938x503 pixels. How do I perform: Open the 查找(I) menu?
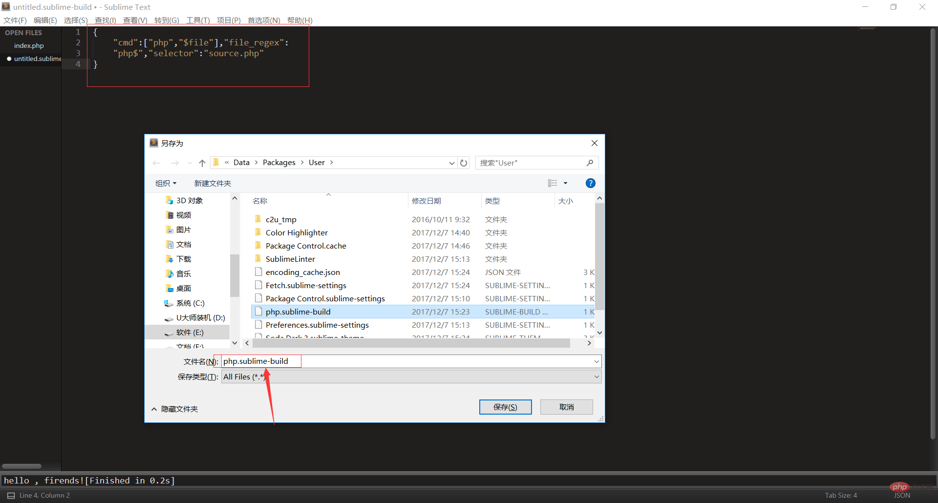[x=106, y=20]
